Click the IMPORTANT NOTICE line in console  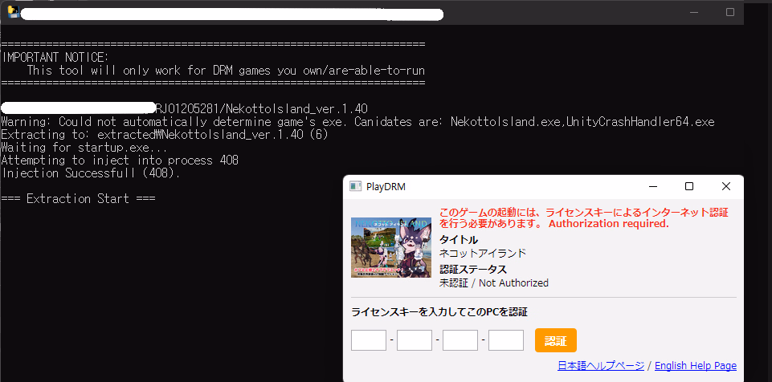tap(55, 57)
